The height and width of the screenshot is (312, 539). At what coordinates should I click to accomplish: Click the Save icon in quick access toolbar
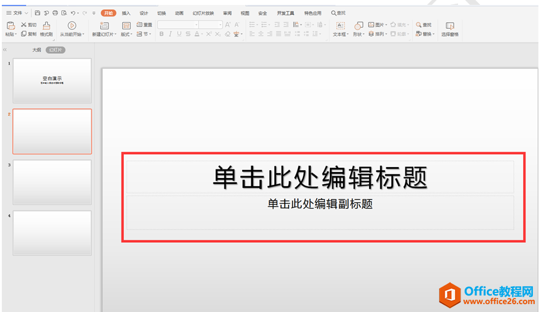(37, 13)
